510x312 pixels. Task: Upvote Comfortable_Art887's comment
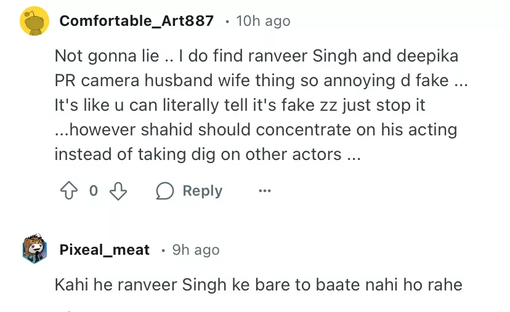[68, 191]
